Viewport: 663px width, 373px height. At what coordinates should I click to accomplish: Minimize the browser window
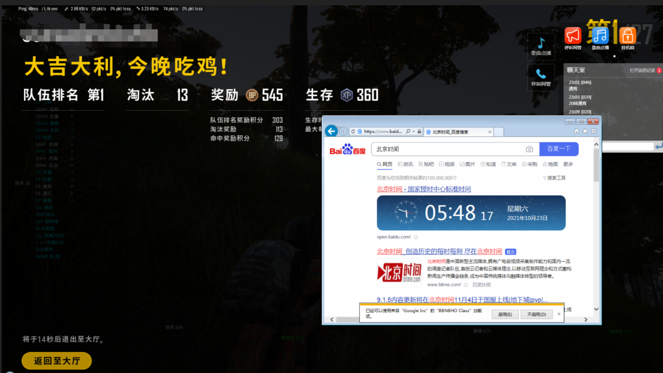click(x=570, y=122)
